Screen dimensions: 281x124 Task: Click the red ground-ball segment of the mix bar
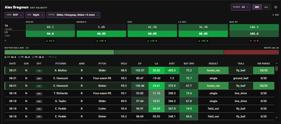click(x=251, y=52)
